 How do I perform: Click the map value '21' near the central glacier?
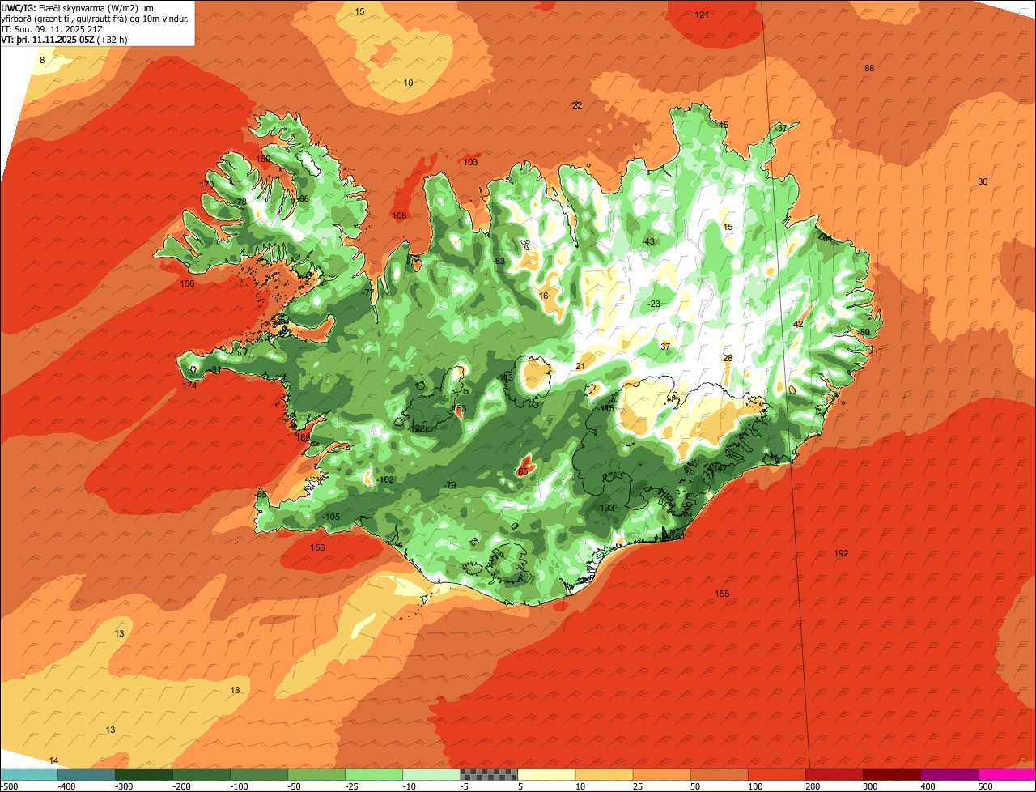(x=580, y=366)
